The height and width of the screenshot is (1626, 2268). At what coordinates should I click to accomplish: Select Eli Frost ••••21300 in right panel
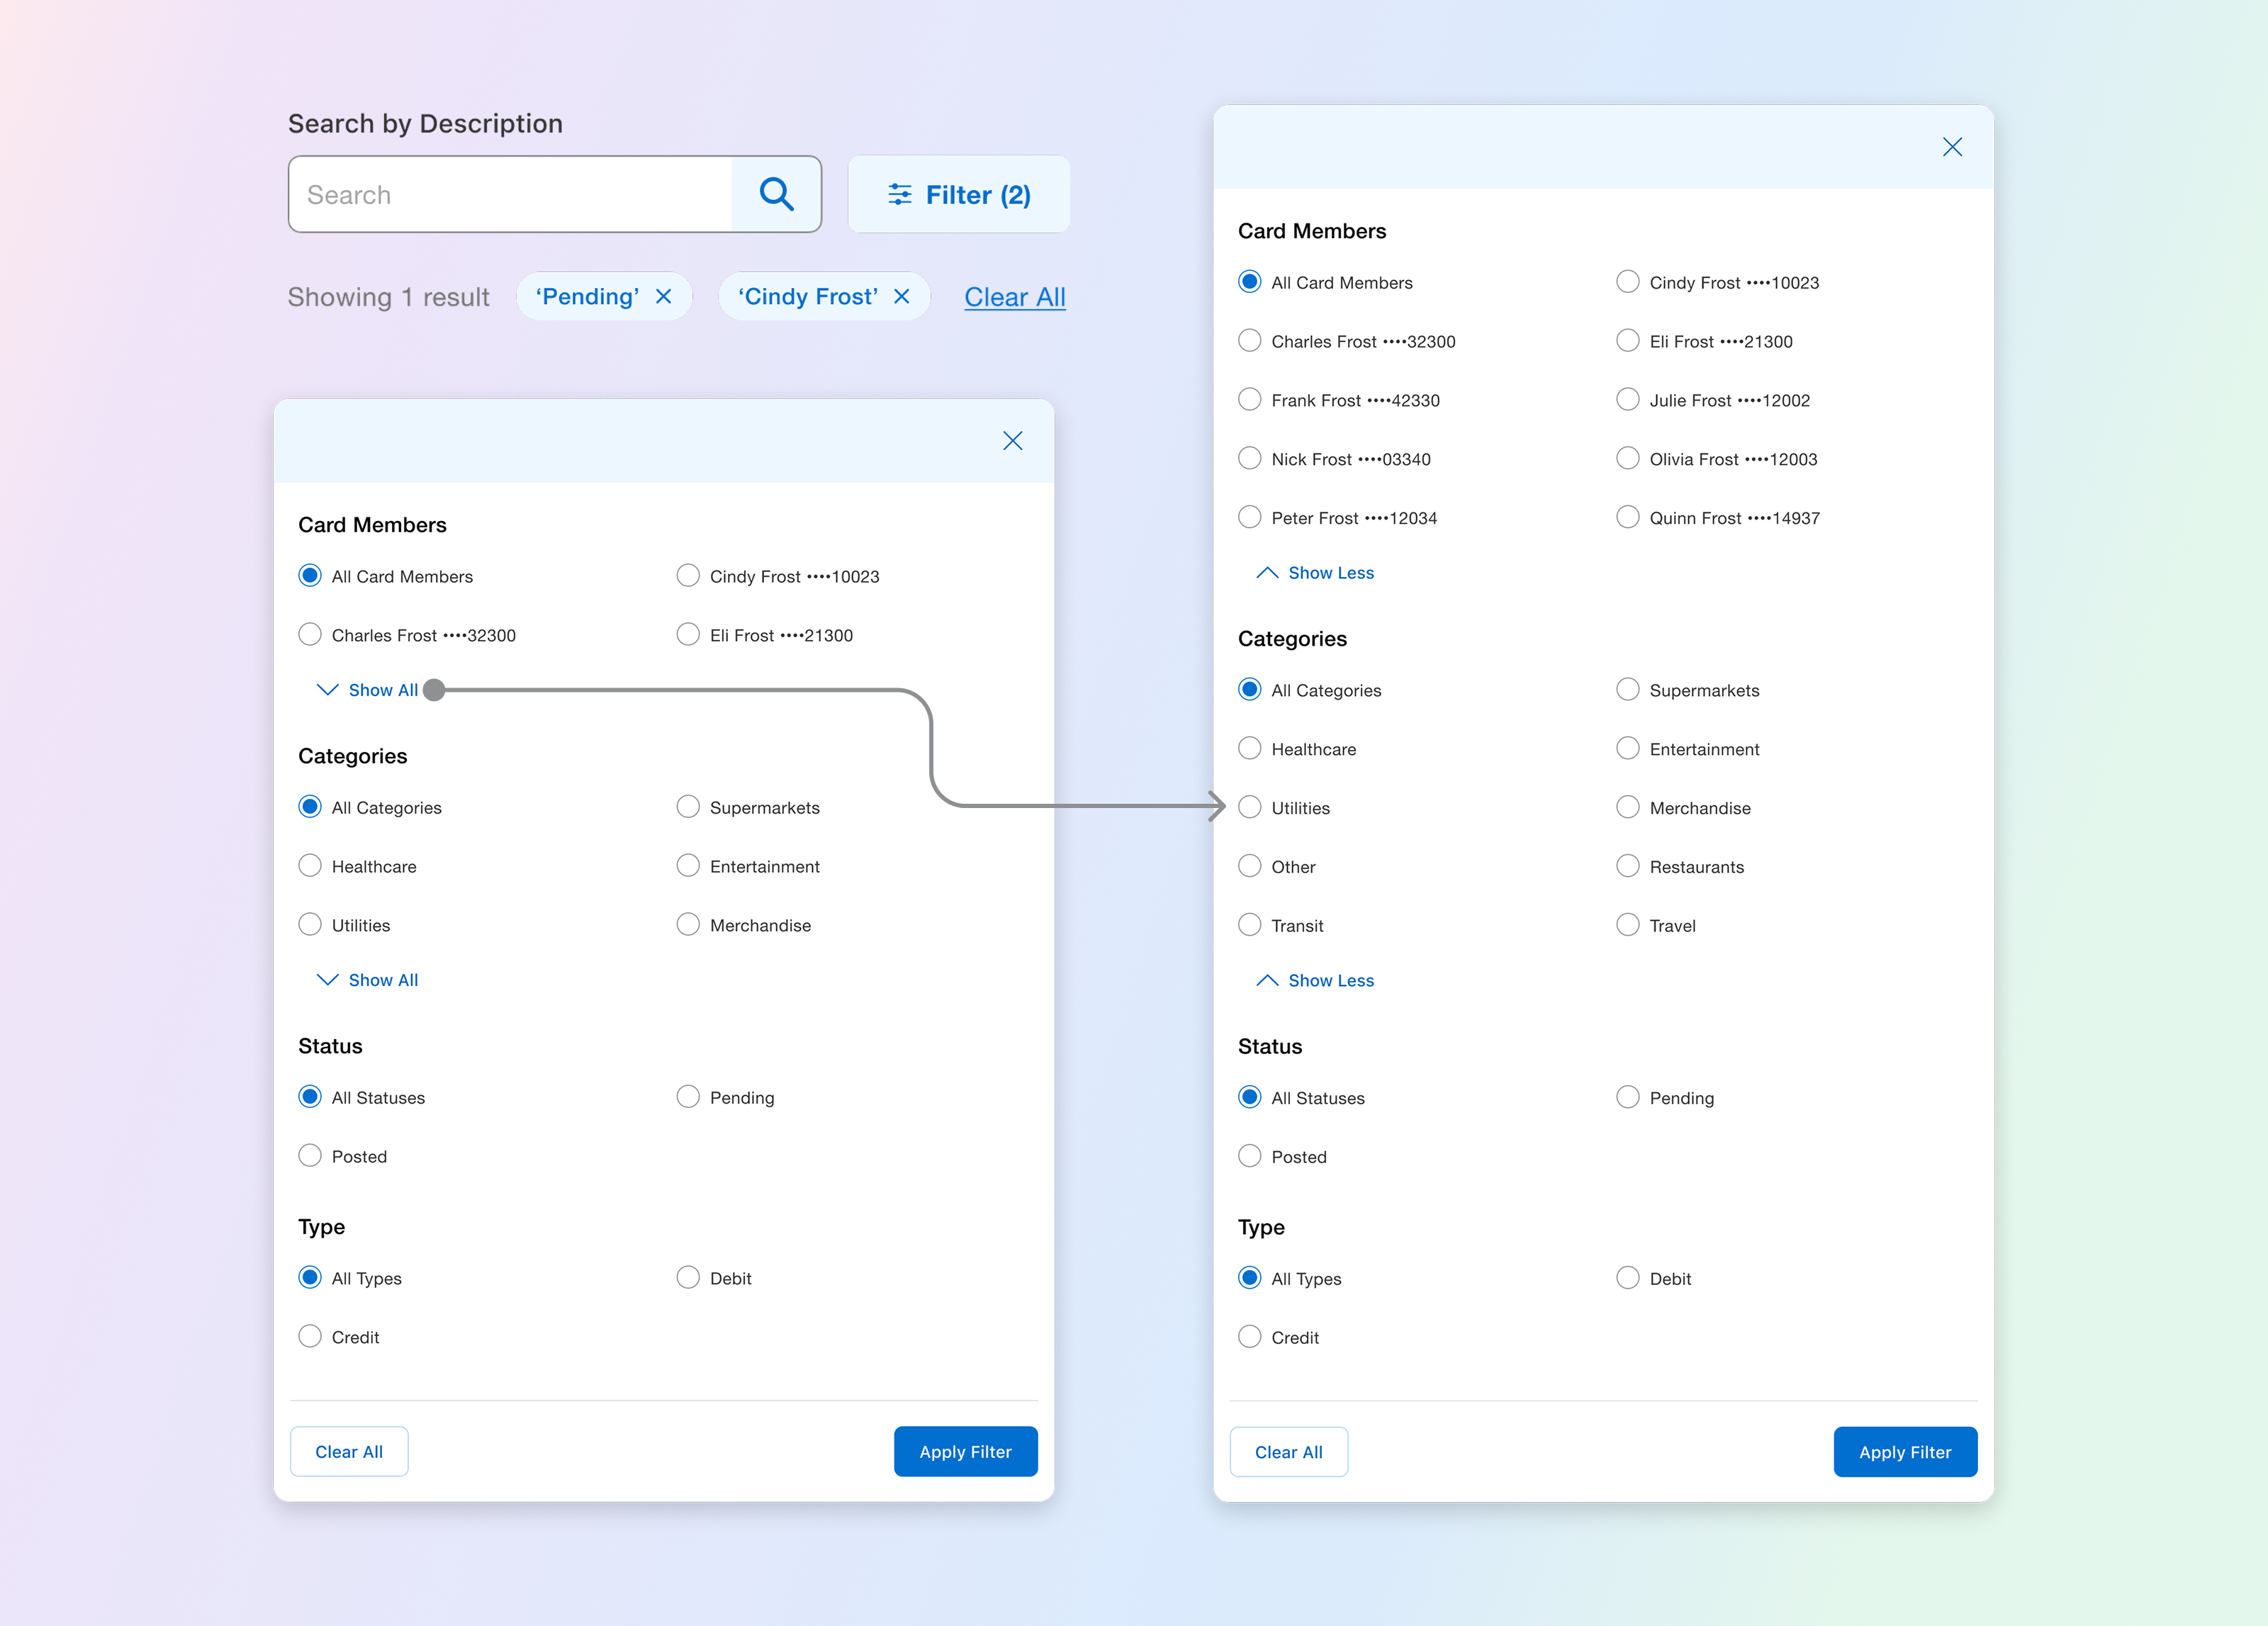(1628, 341)
